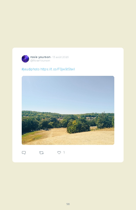The image size is (136, 210).
Task: Click the tweet date 13 août 2020
Action: [x=61, y=57]
